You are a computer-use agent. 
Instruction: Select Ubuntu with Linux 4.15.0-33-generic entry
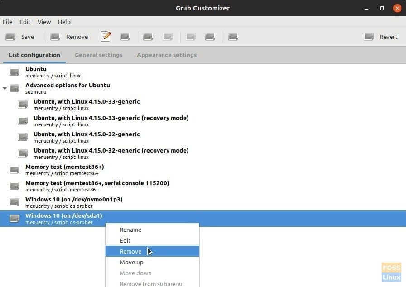pyautogui.click(x=203, y=105)
